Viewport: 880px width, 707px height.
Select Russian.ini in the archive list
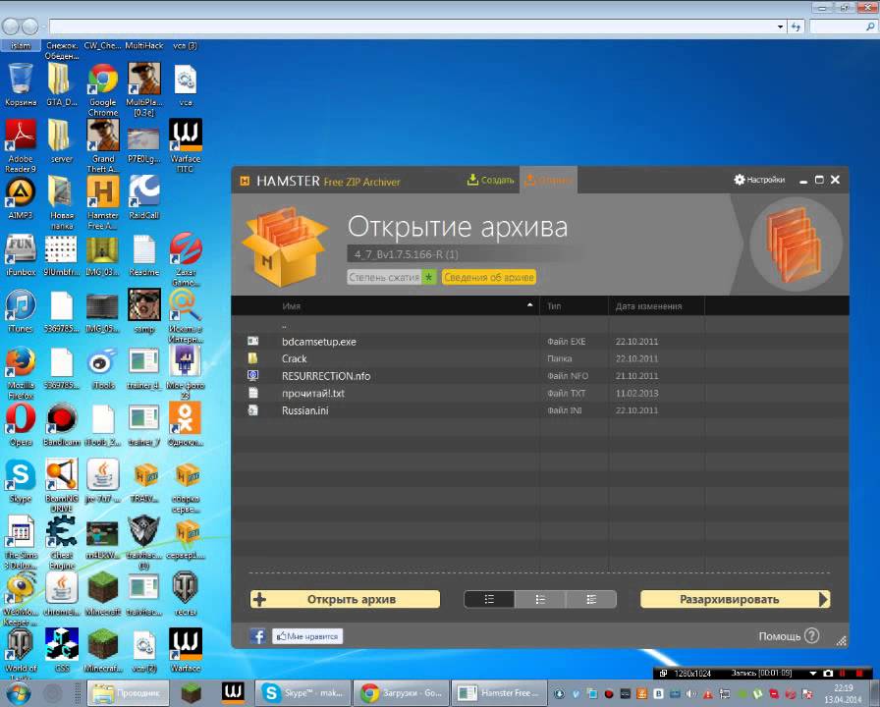[540, 410]
